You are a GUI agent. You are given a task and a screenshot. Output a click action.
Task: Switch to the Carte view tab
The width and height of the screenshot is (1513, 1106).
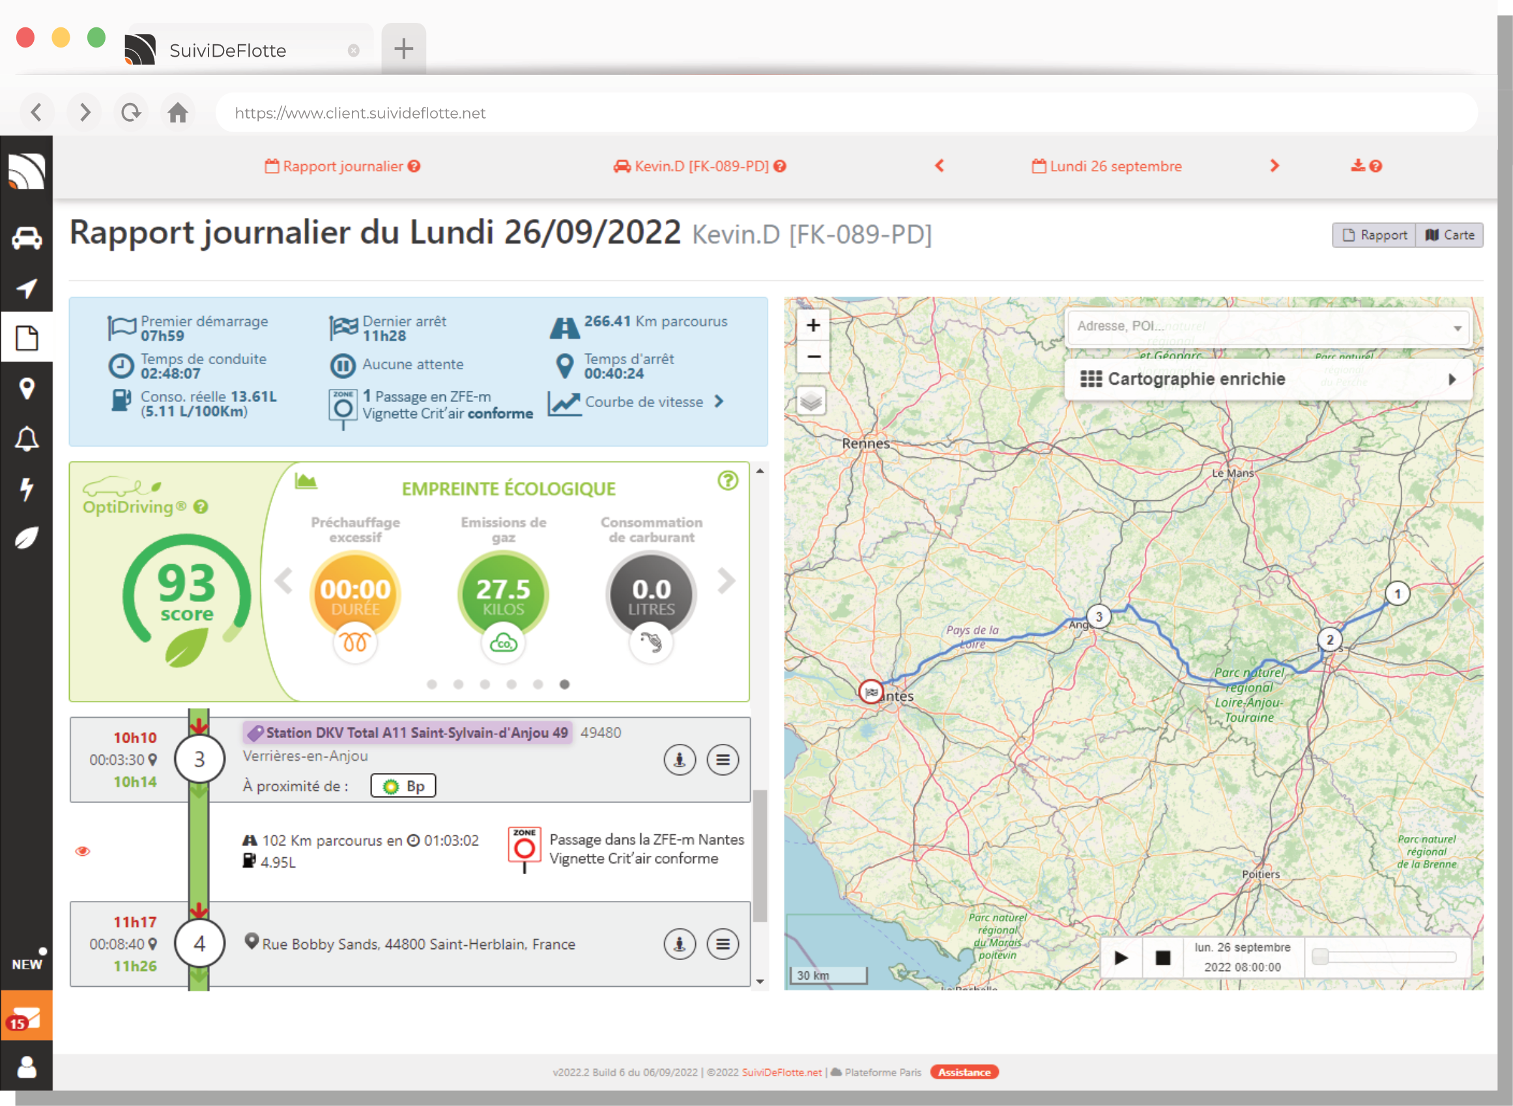[x=1449, y=235]
